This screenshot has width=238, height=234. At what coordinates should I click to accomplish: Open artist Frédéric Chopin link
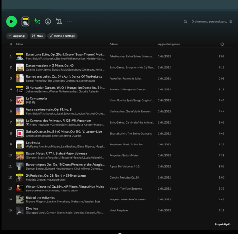[x=35, y=180]
